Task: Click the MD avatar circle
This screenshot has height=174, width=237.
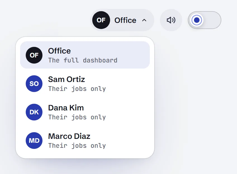Action: tap(34, 141)
